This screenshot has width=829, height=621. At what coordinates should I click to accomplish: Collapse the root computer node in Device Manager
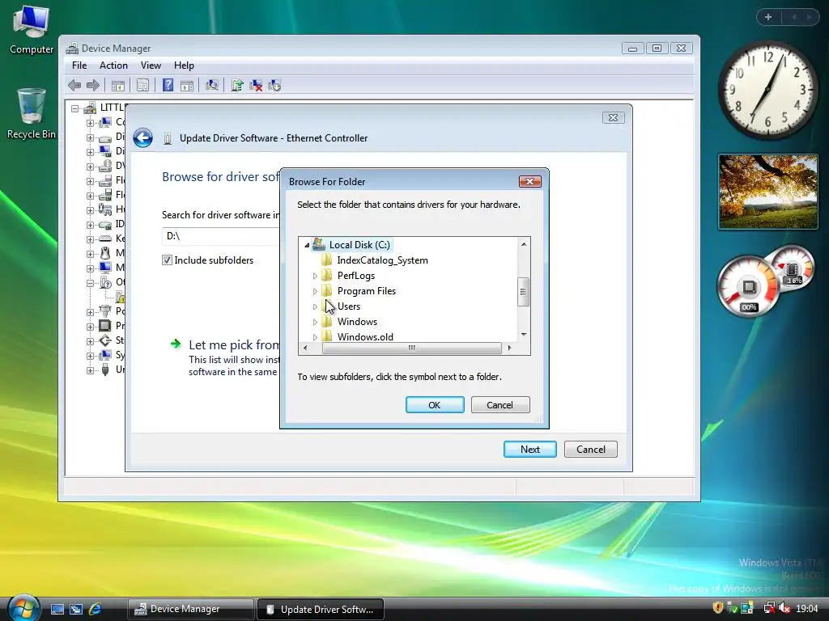click(75, 108)
